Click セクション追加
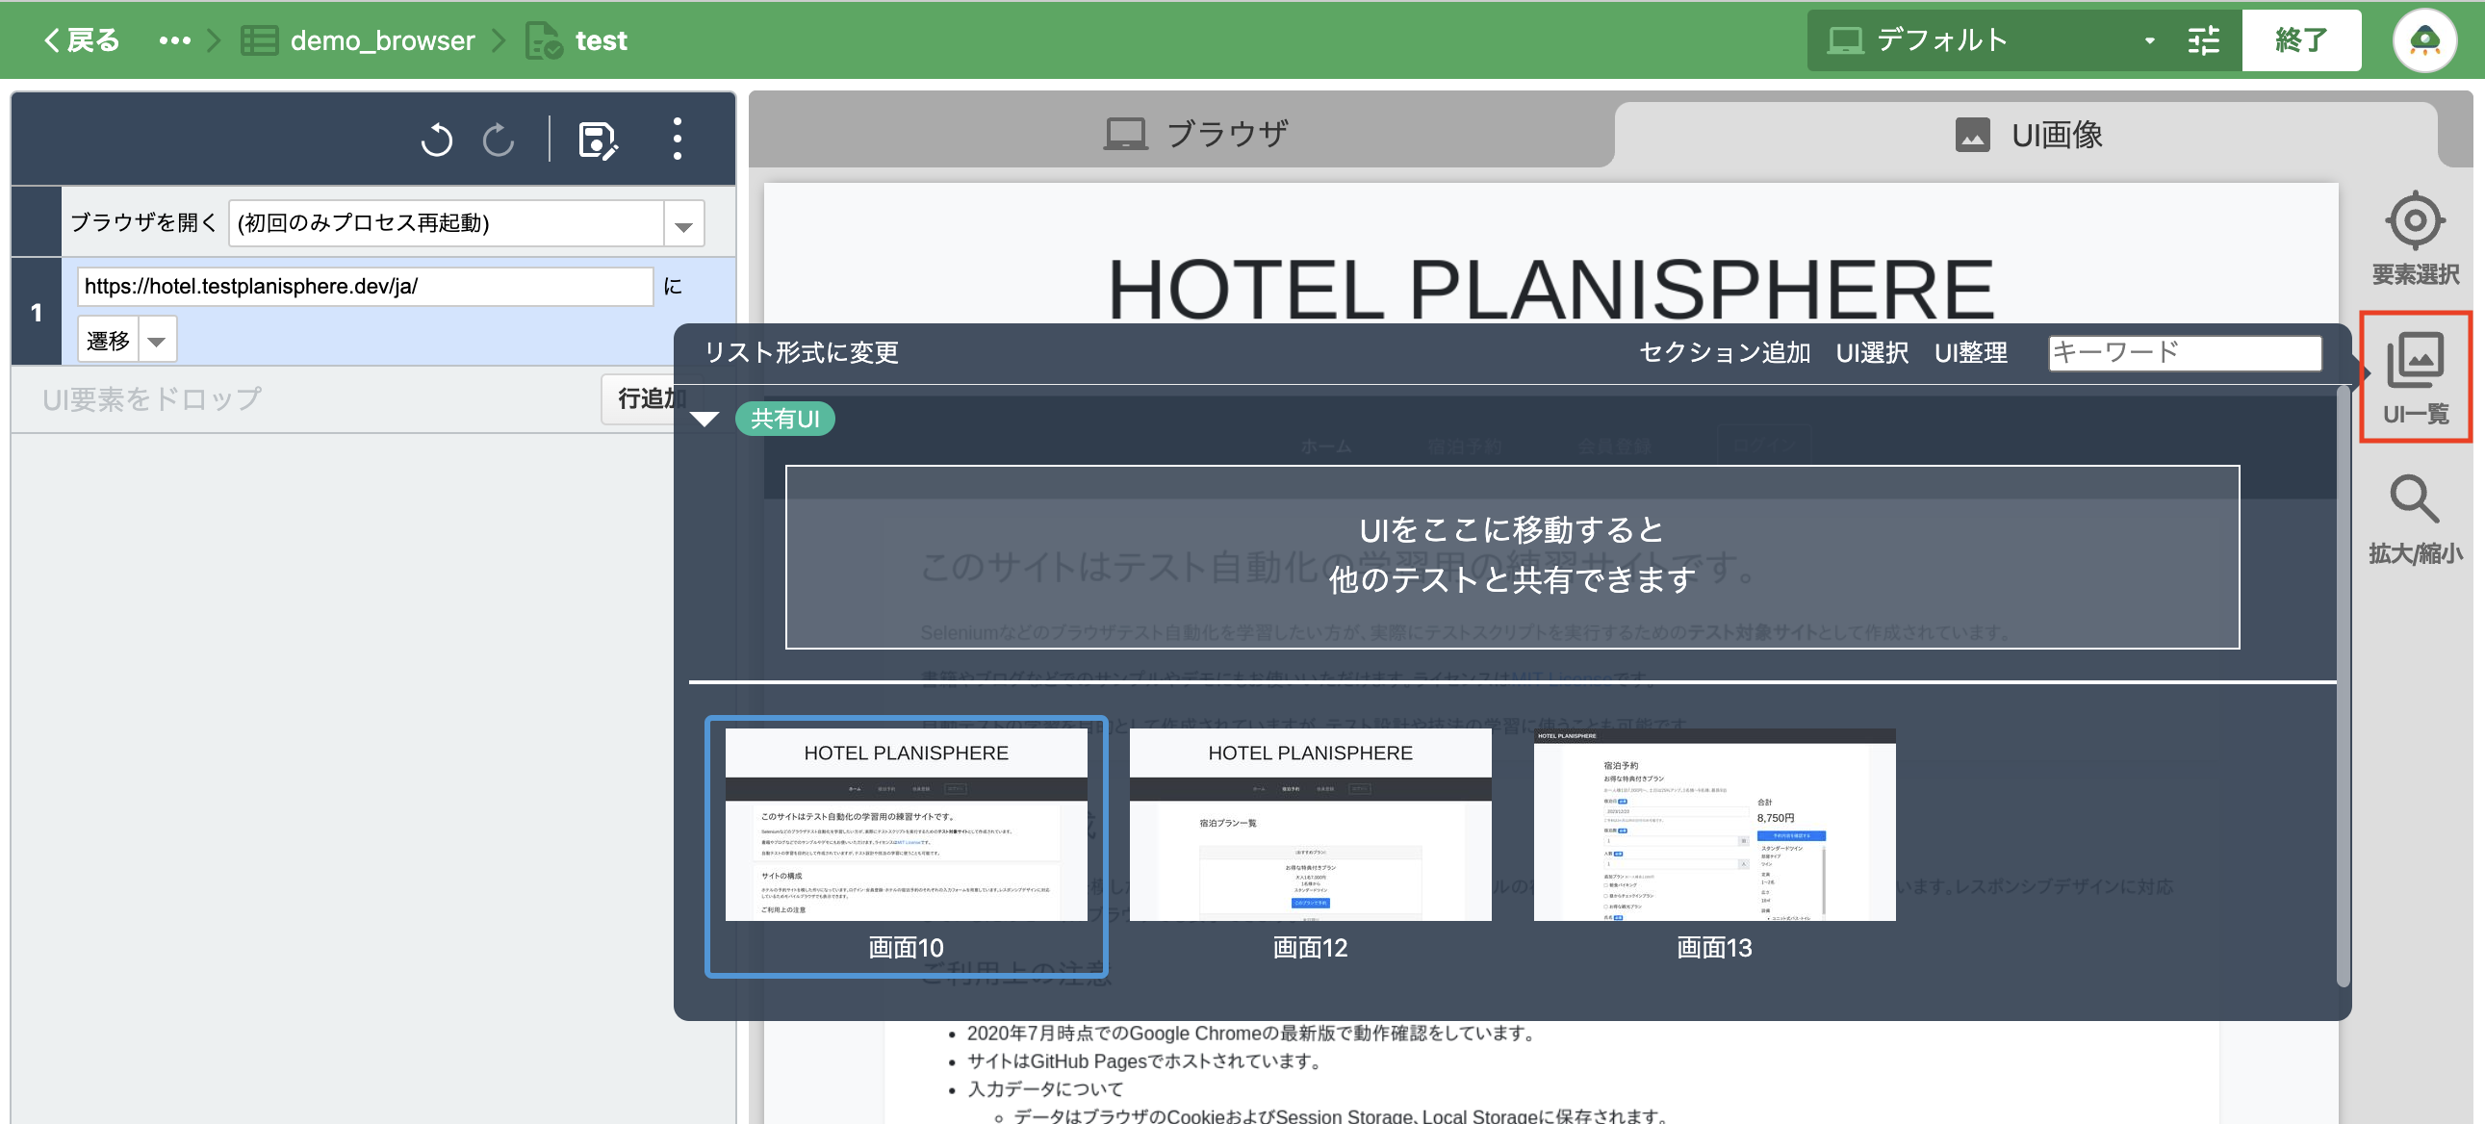This screenshot has width=2485, height=1124. point(1724,353)
